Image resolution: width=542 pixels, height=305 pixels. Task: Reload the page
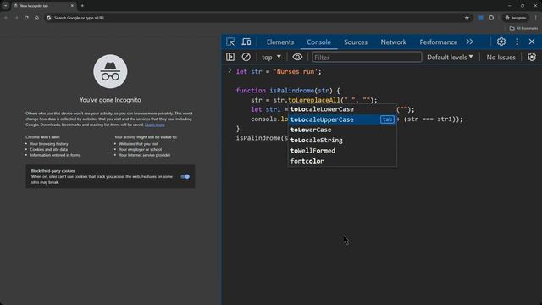tap(26, 18)
